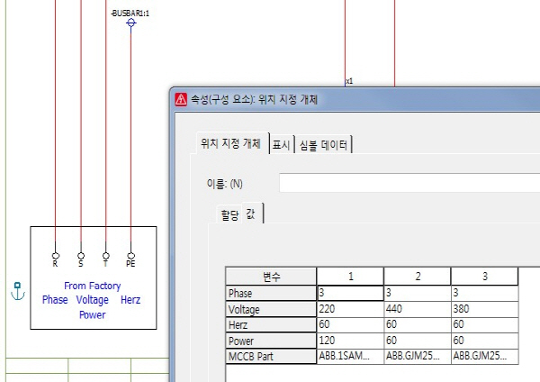Select the Voltage variable row header
This screenshot has height=382, width=540.
271,309
